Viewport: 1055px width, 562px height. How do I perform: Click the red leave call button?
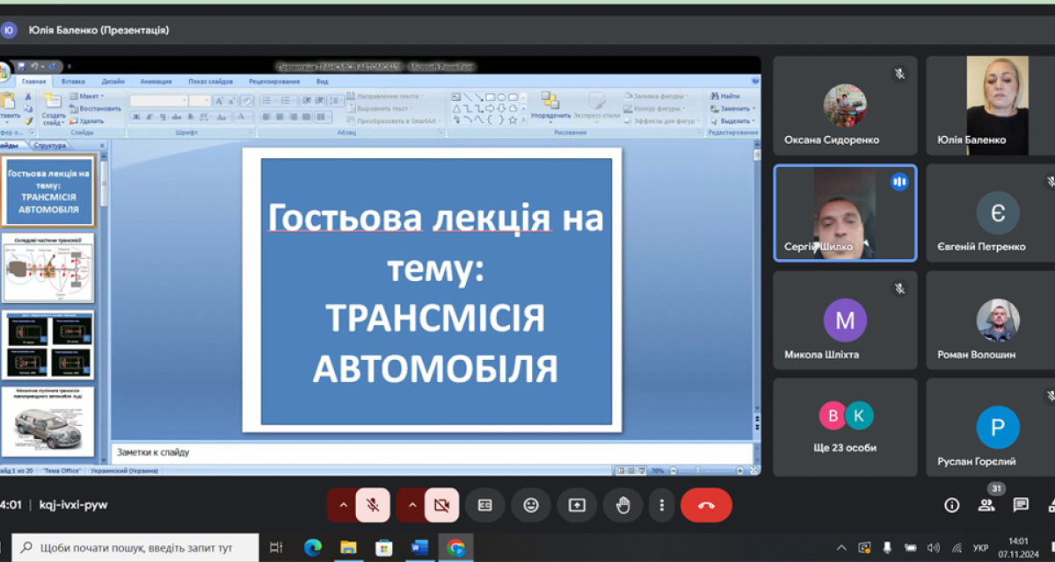706,505
